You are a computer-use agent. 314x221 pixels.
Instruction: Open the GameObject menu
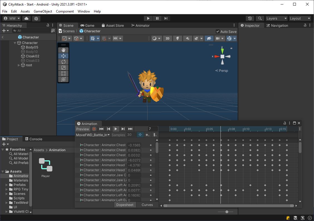click(43, 11)
